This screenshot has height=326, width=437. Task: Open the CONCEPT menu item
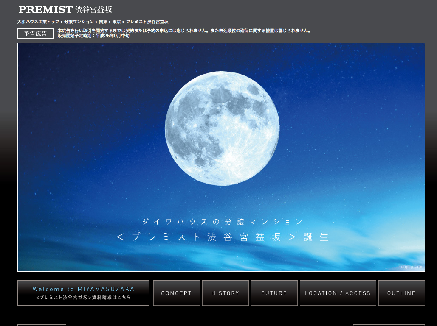tap(176, 293)
